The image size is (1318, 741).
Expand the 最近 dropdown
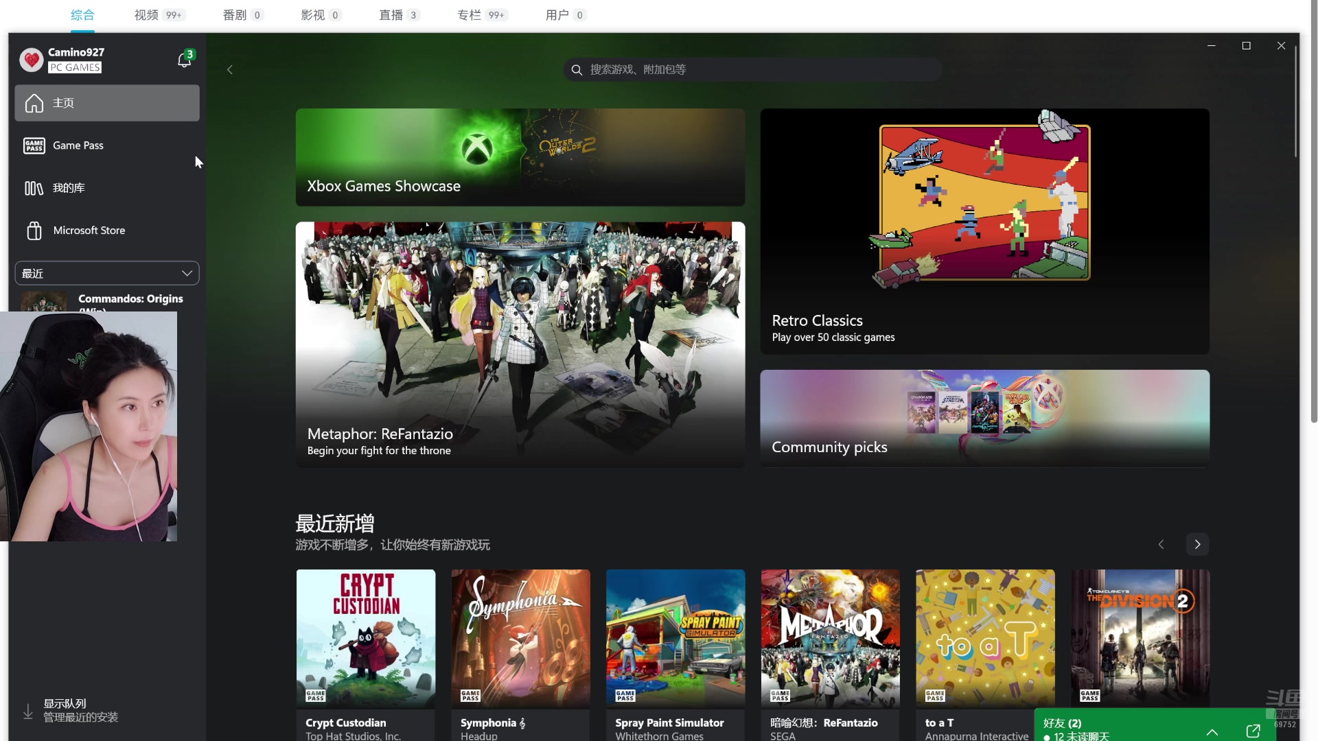click(107, 273)
